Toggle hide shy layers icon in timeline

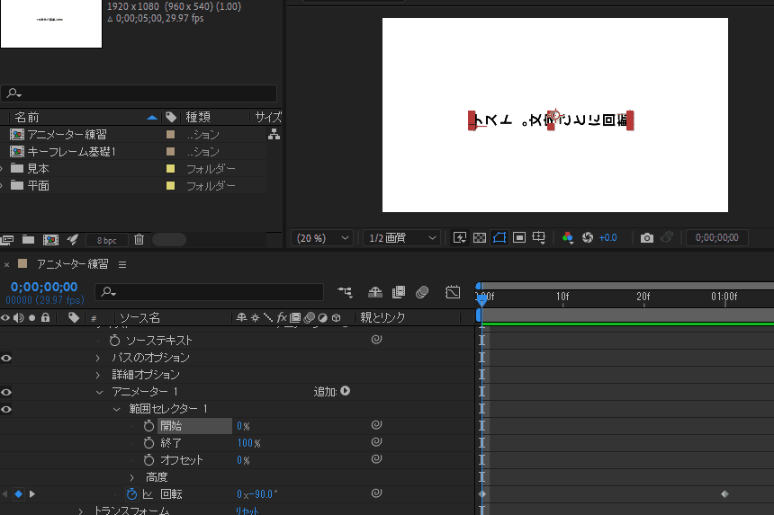point(375,292)
